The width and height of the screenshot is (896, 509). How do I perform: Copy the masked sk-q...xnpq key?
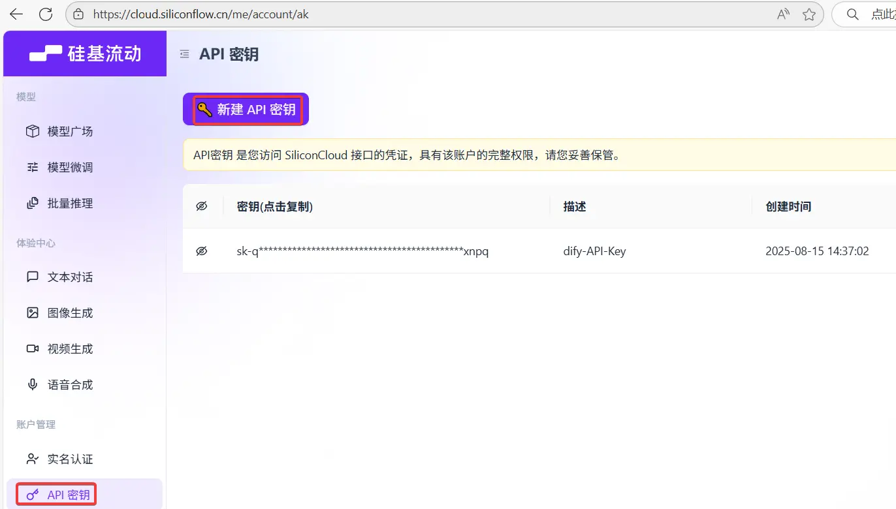[x=362, y=251]
